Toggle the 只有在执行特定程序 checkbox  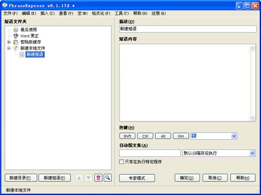click(121, 162)
